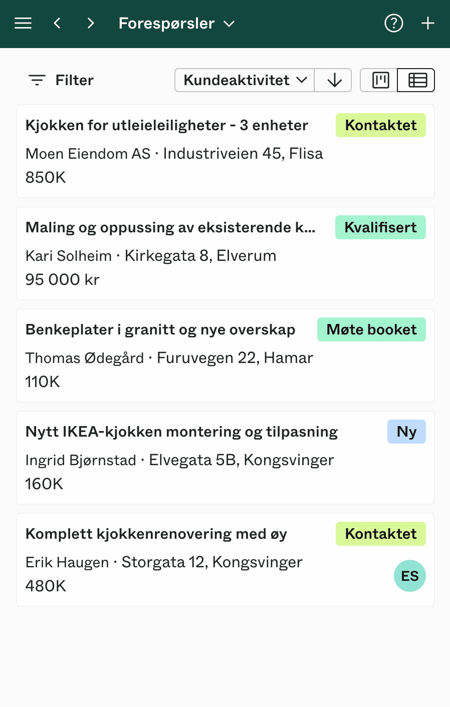
Task: Select the 'Møte booket' status label
Action: (x=371, y=329)
